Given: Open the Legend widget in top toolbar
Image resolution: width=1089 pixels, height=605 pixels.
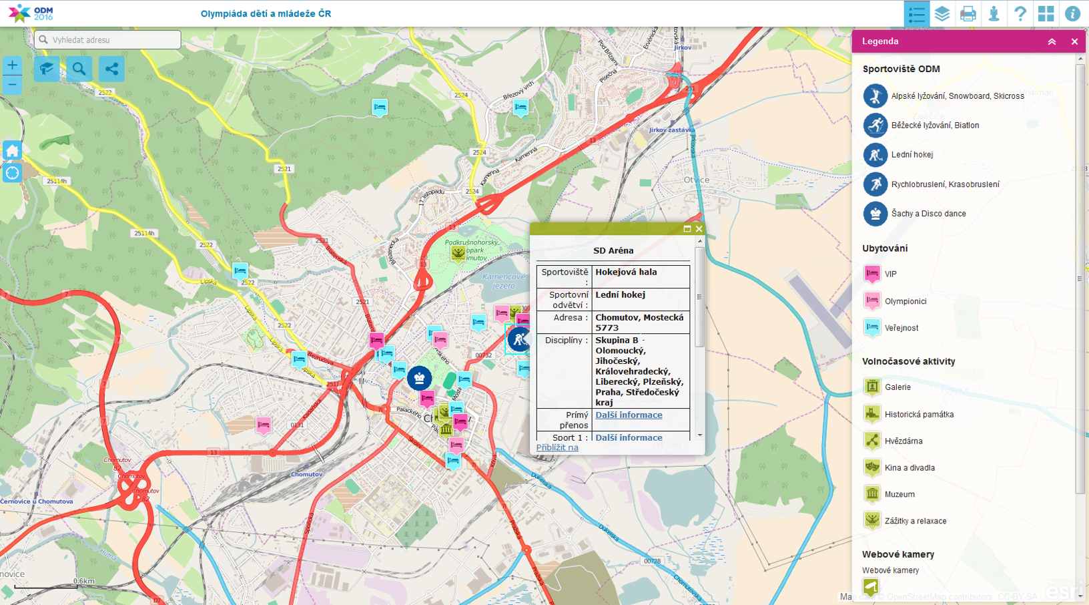Looking at the screenshot, I should click(916, 13).
